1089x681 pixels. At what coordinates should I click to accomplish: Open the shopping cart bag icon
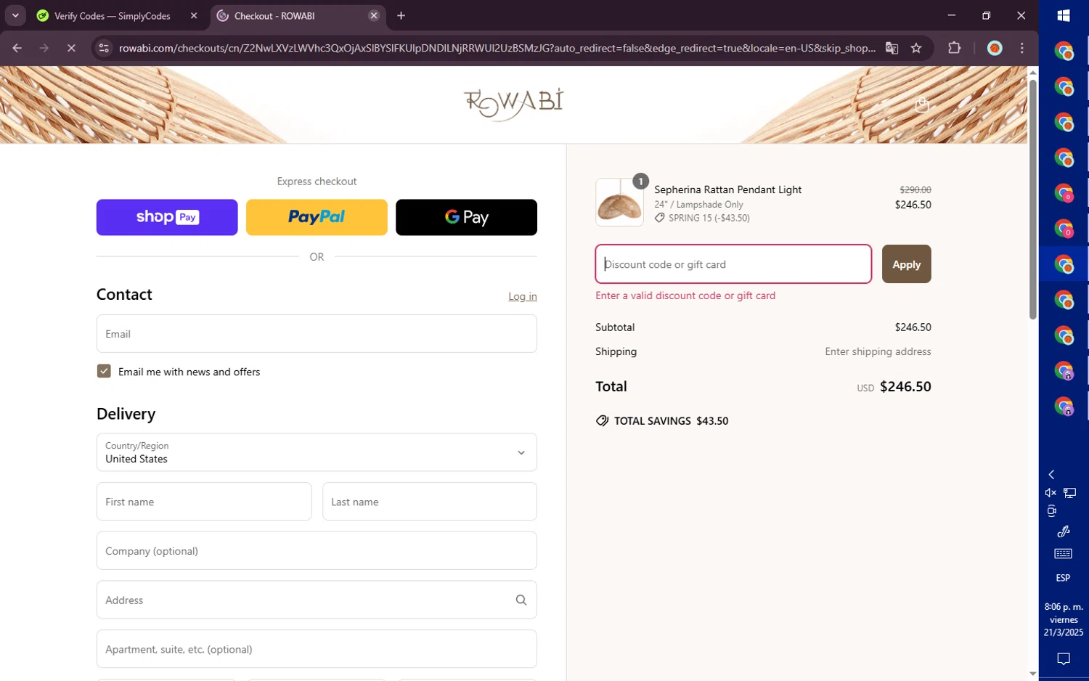click(x=922, y=105)
